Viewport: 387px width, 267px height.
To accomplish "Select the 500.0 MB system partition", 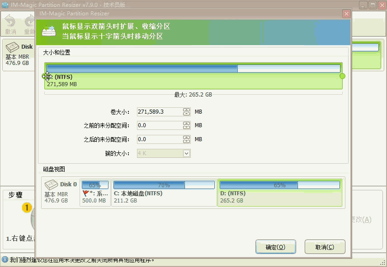I will 95,193.
